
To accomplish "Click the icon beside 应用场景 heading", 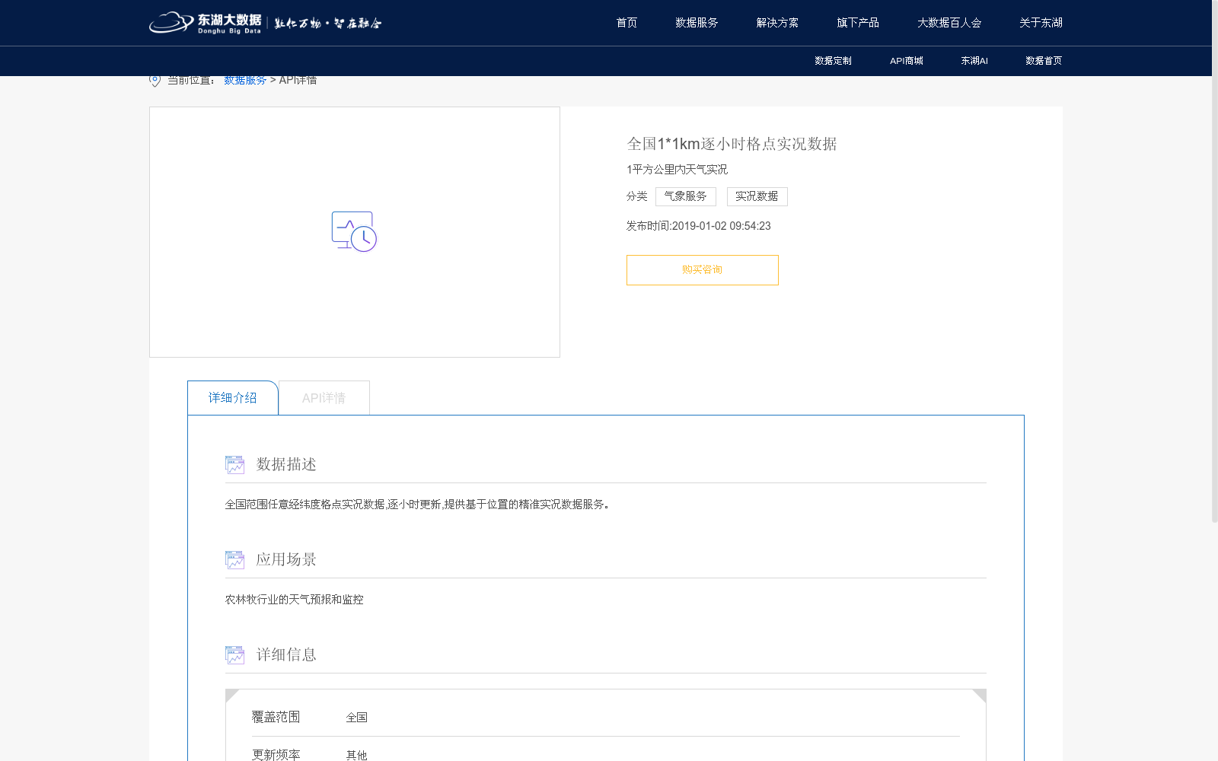I will [x=234, y=559].
